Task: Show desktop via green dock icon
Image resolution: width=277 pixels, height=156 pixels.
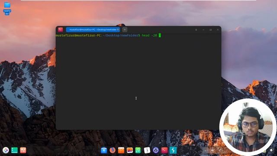Action: point(14,150)
